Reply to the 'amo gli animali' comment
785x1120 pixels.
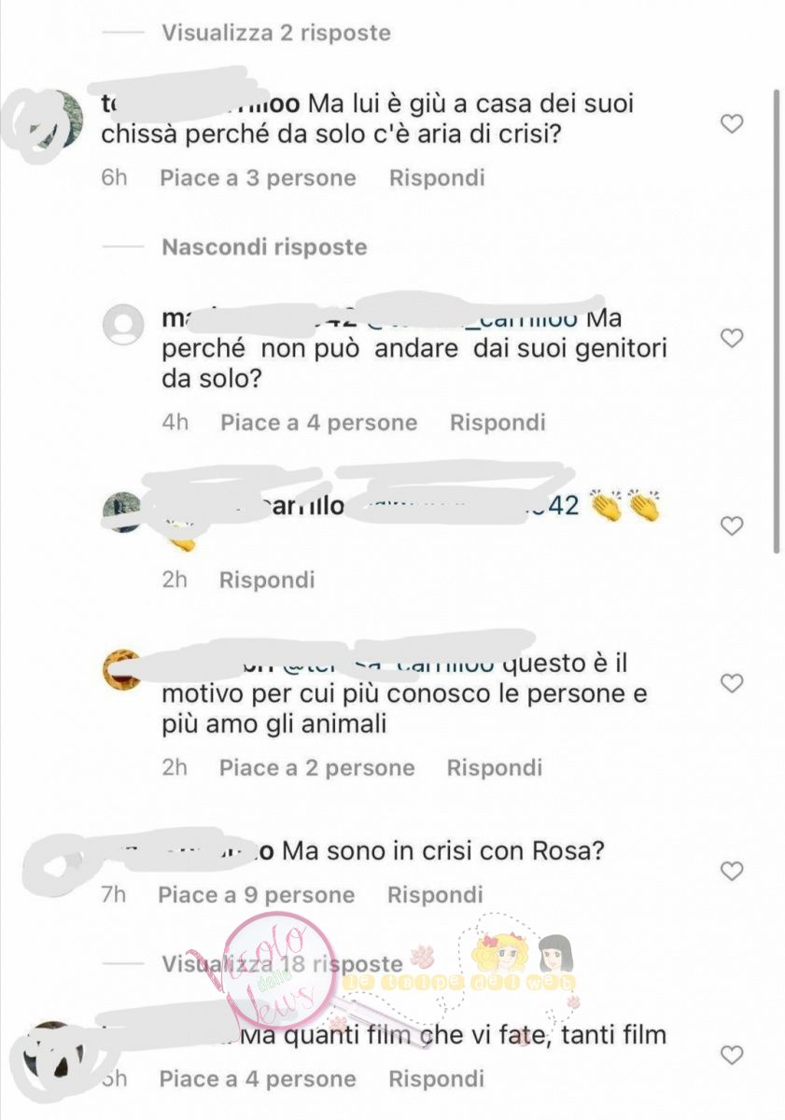coord(494,768)
